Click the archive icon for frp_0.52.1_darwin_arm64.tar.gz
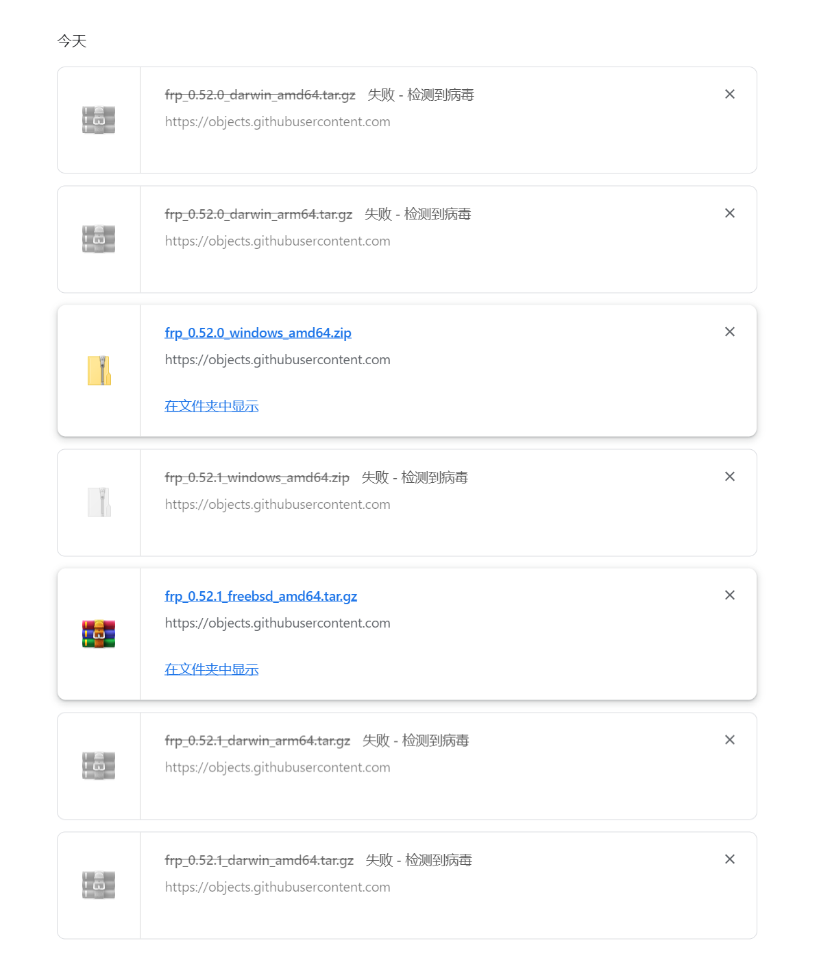Viewport: 819px width, 978px height. pyautogui.click(x=98, y=765)
